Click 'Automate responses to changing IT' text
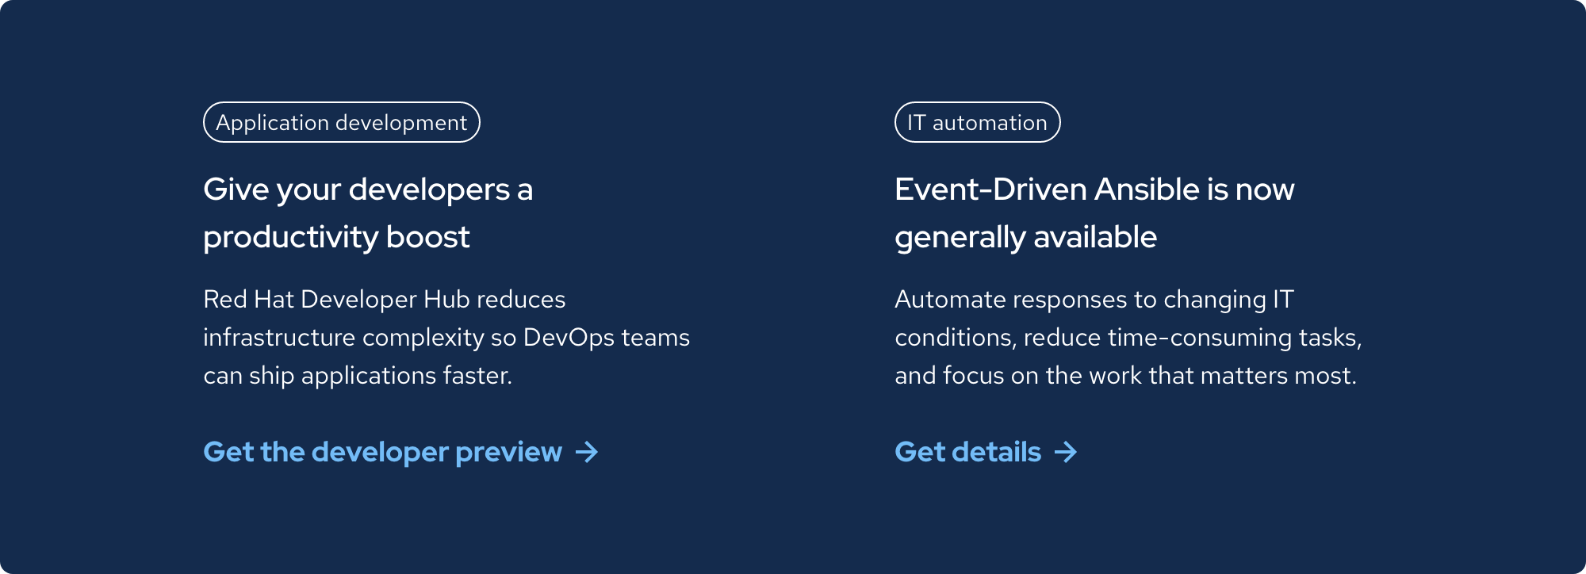This screenshot has height=574, width=1586. tap(1094, 300)
